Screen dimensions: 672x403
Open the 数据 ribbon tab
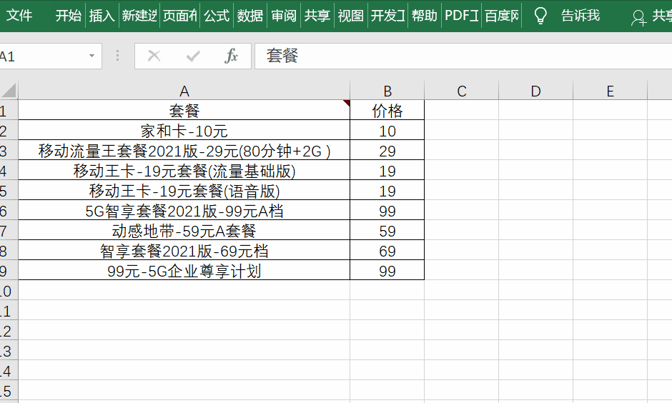pyautogui.click(x=250, y=16)
